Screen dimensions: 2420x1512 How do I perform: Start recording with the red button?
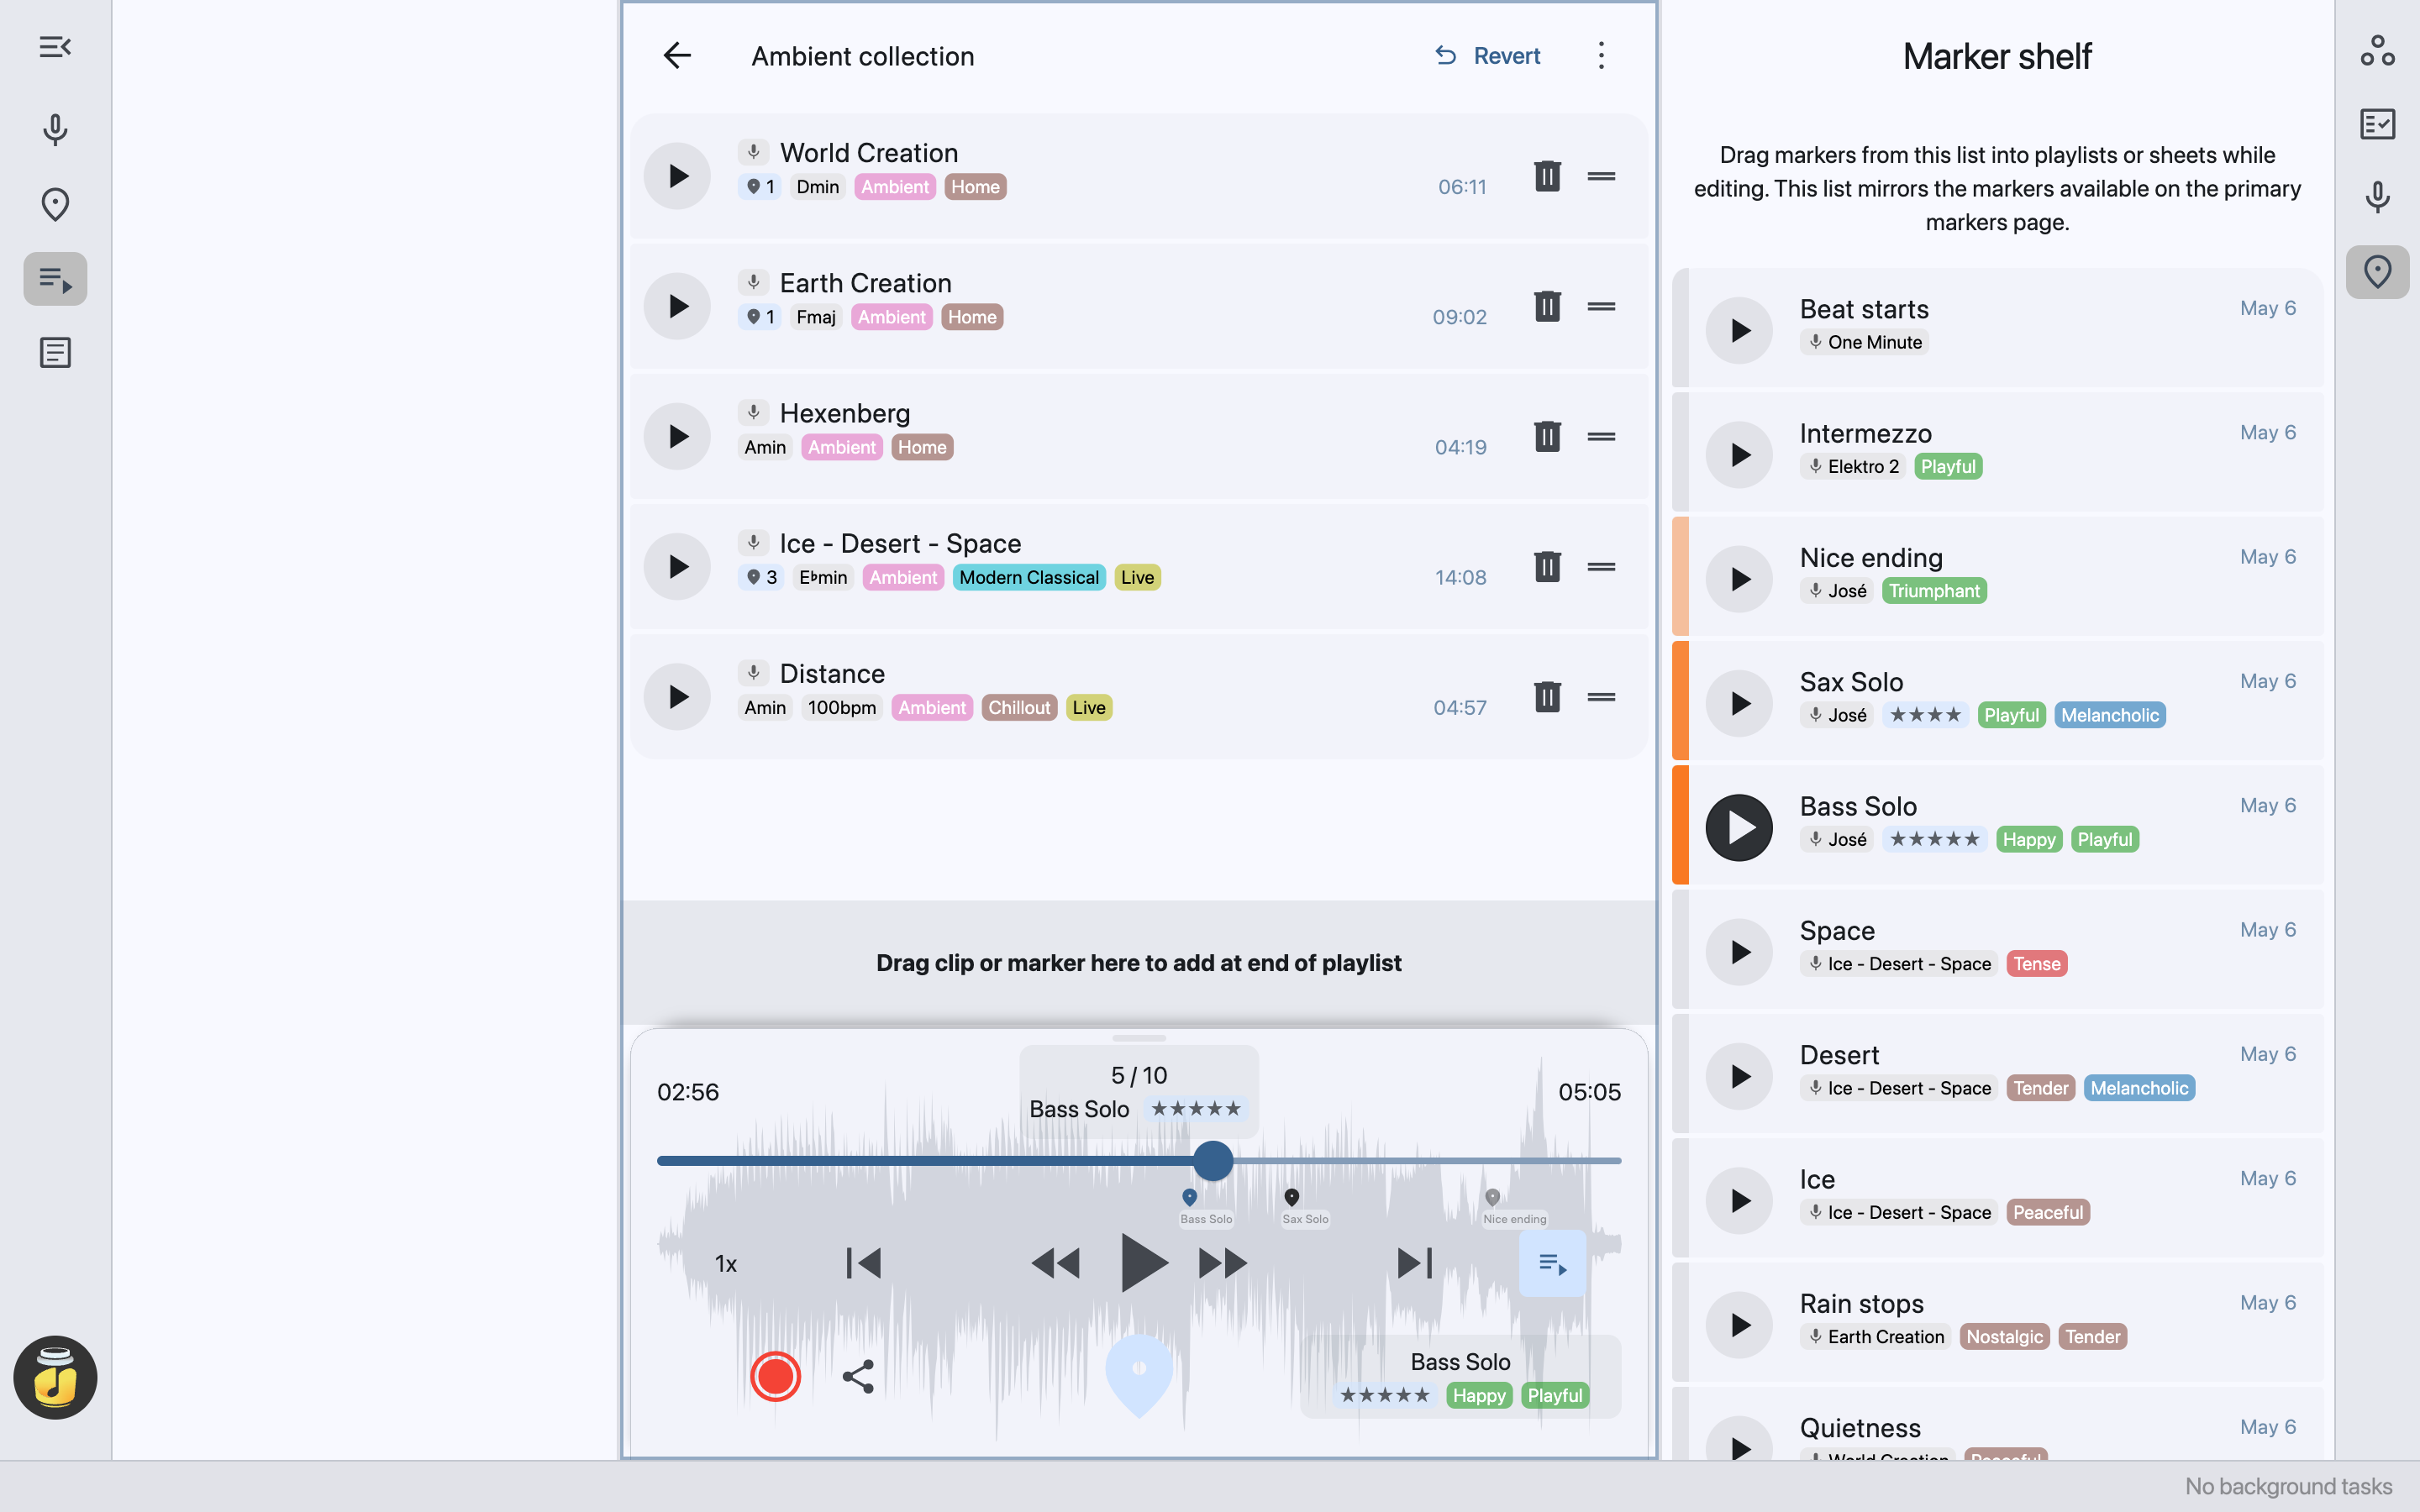click(x=775, y=1377)
